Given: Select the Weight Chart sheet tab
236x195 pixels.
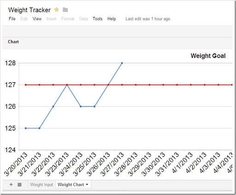Looking at the screenshot, I should pyautogui.click(x=71, y=184).
